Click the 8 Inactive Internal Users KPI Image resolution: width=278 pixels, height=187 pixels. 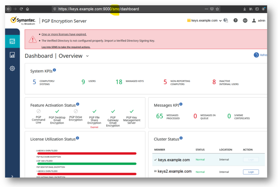(225, 82)
